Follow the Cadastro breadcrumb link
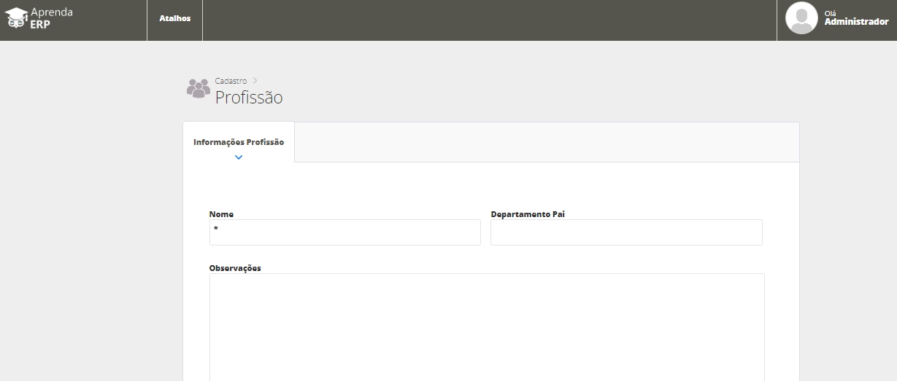The width and height of the screenshot is (897, 381). pos(231,81)
